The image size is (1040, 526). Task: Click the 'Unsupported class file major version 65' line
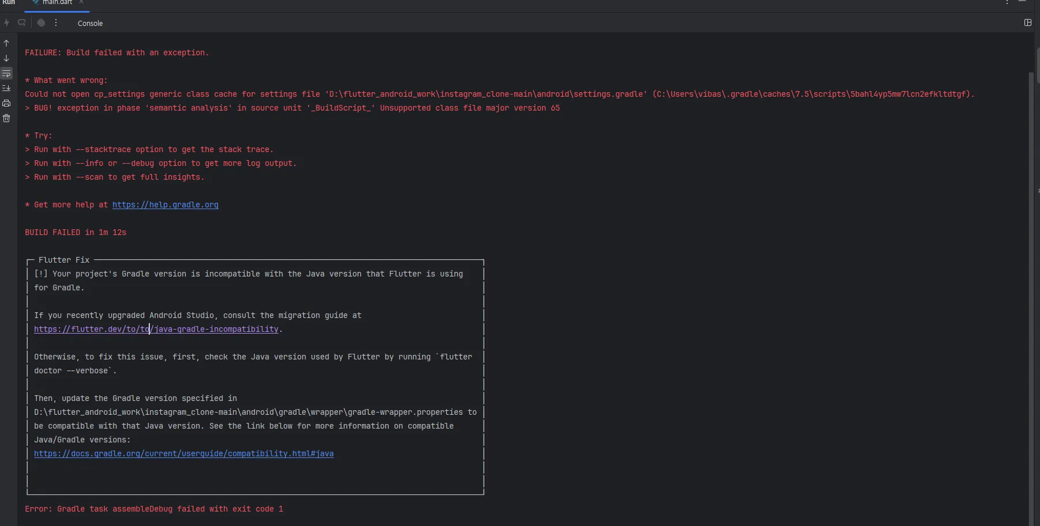point(292,108)
